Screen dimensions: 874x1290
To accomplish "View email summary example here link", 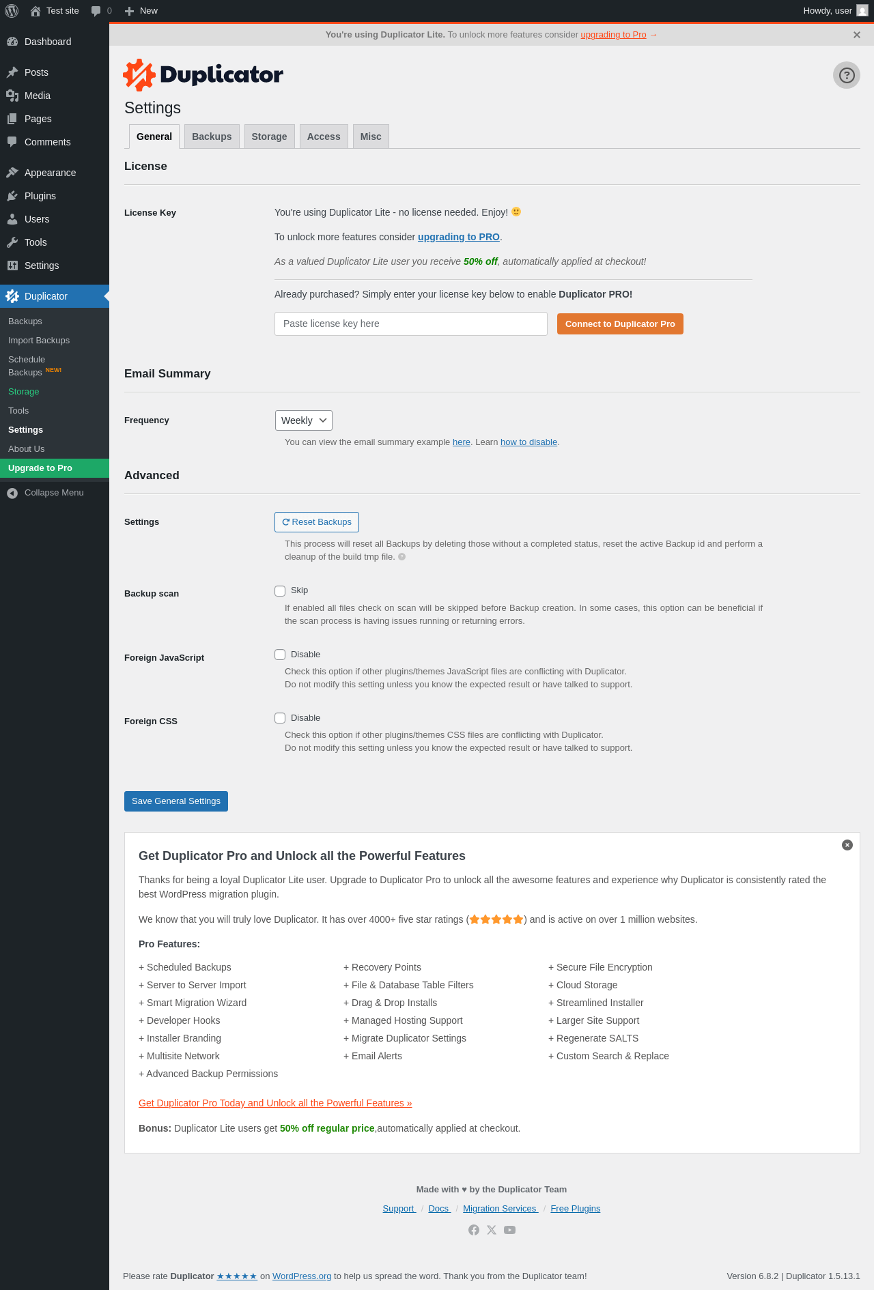I will coord(462,442).
